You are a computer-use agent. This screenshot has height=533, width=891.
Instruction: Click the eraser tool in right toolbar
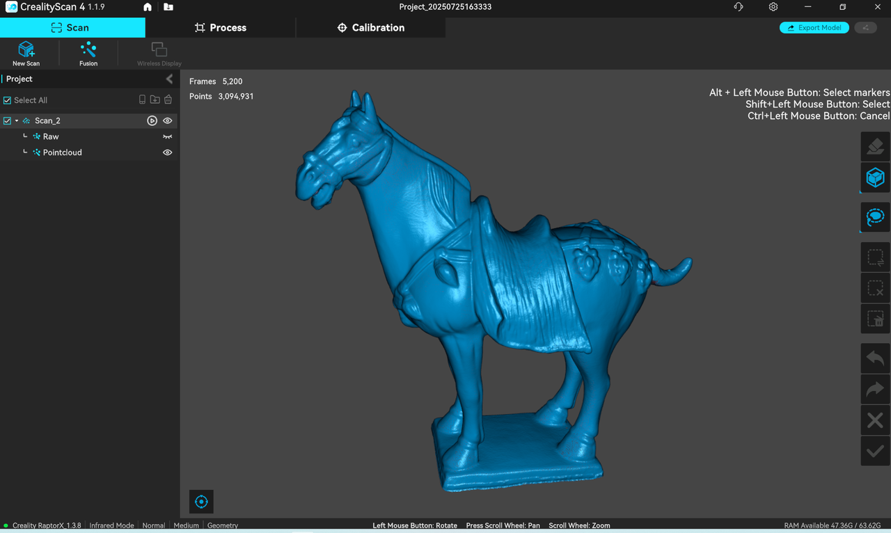click(x=875, y=147)
